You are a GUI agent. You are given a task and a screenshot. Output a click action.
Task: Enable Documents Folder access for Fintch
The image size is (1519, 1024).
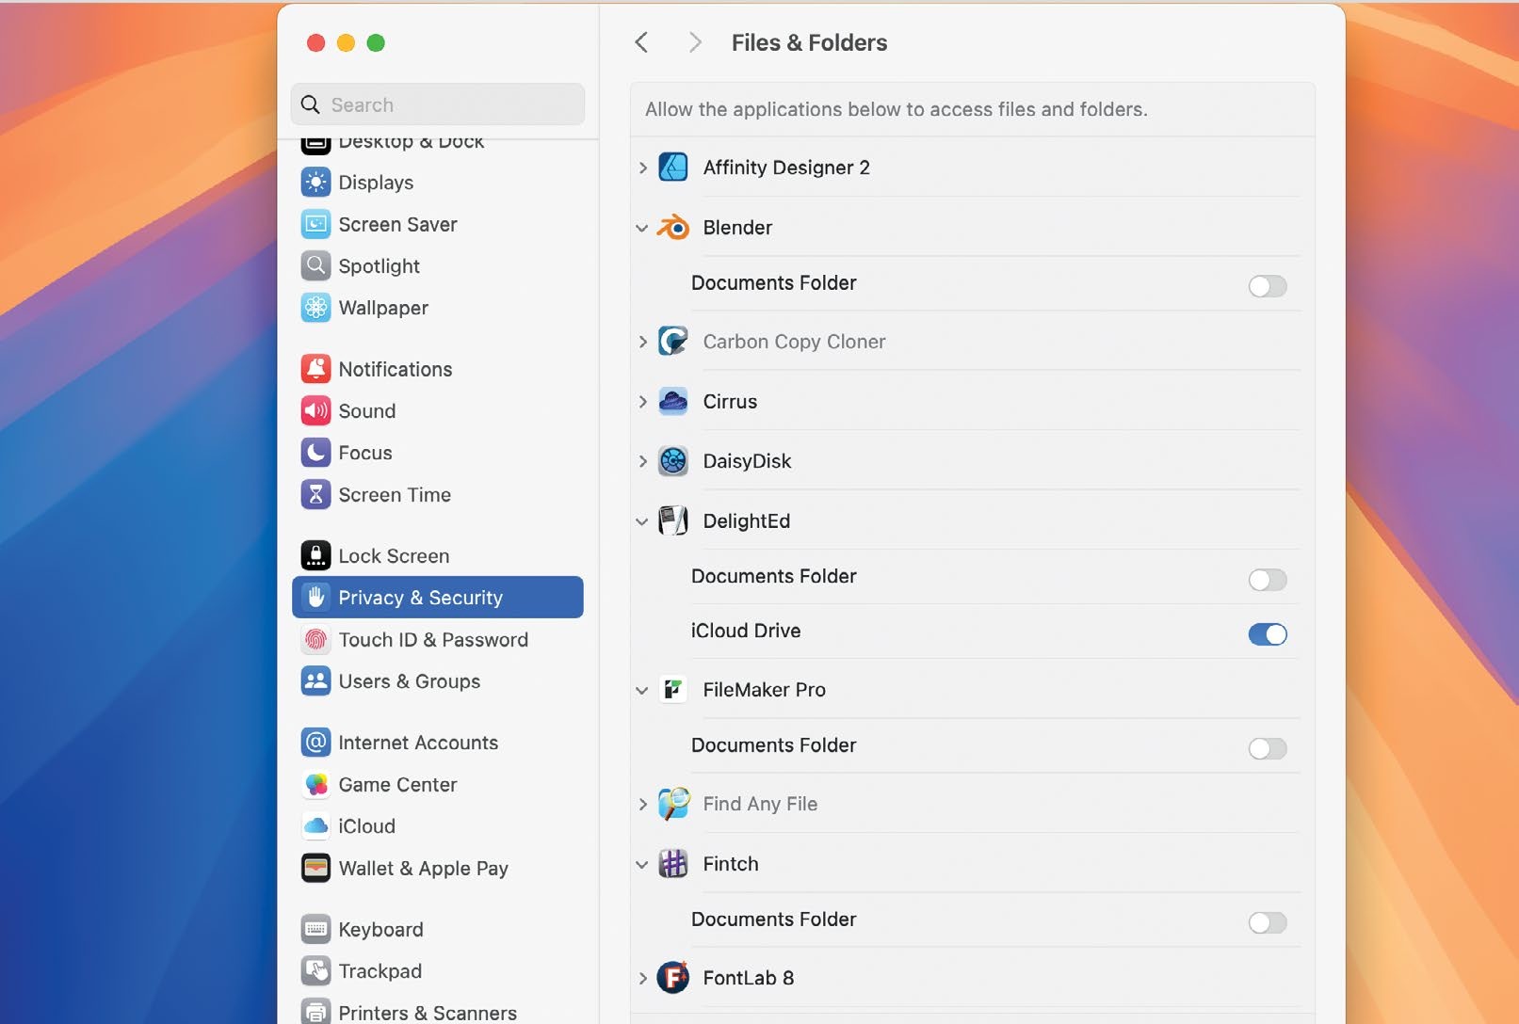(x=1267, y=922)
